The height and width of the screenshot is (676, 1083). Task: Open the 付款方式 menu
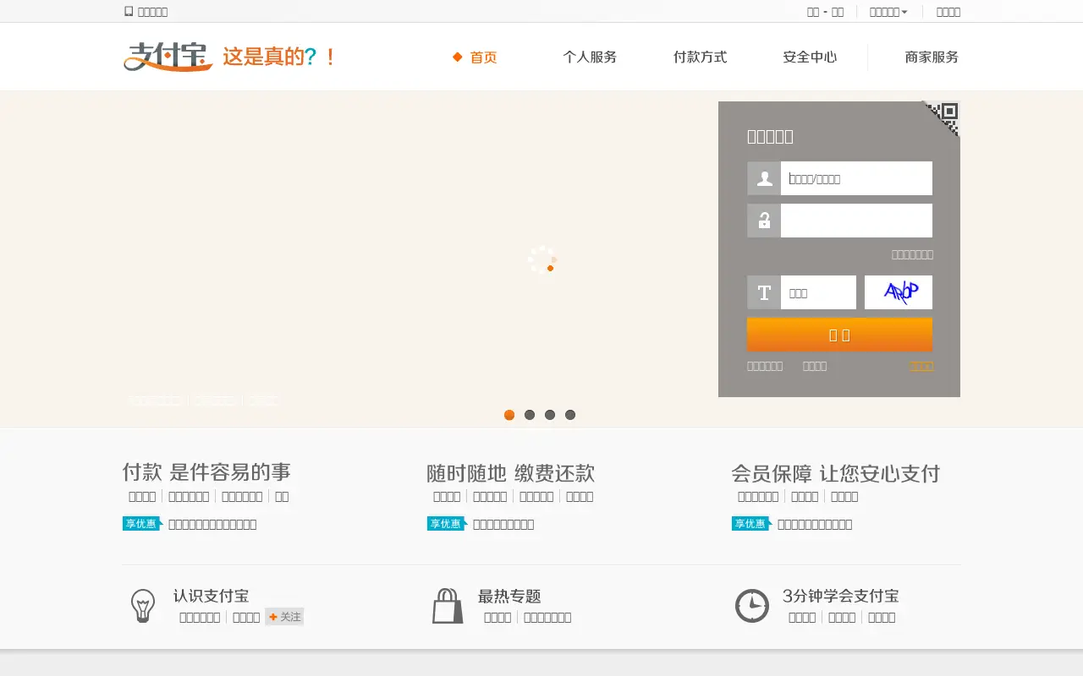click(x=700, y=57)
